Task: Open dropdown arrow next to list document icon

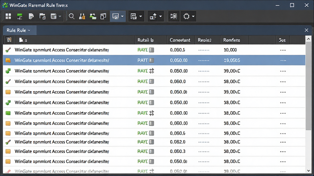Action: point(60,16)
